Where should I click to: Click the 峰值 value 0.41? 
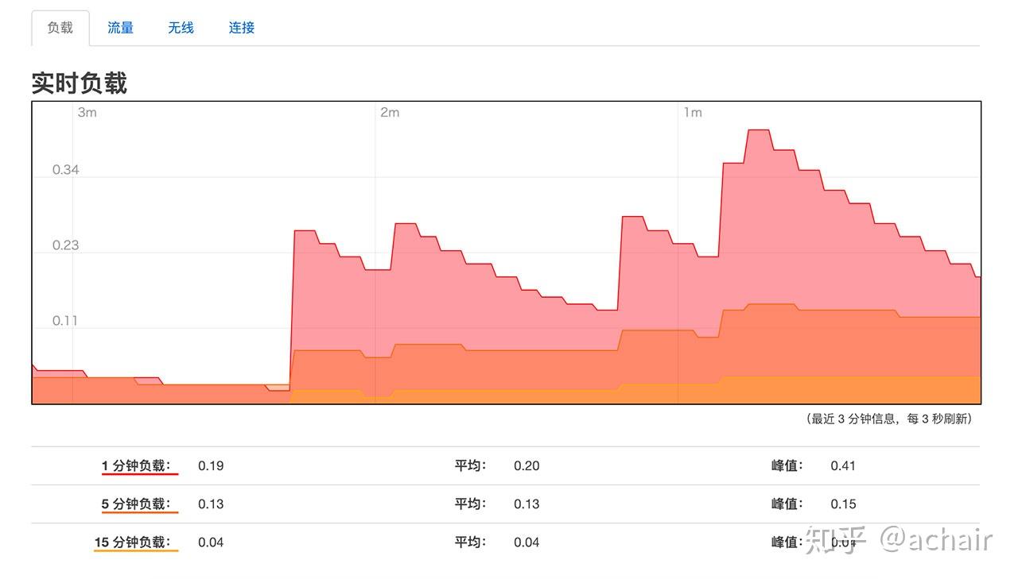pos(843,465)
